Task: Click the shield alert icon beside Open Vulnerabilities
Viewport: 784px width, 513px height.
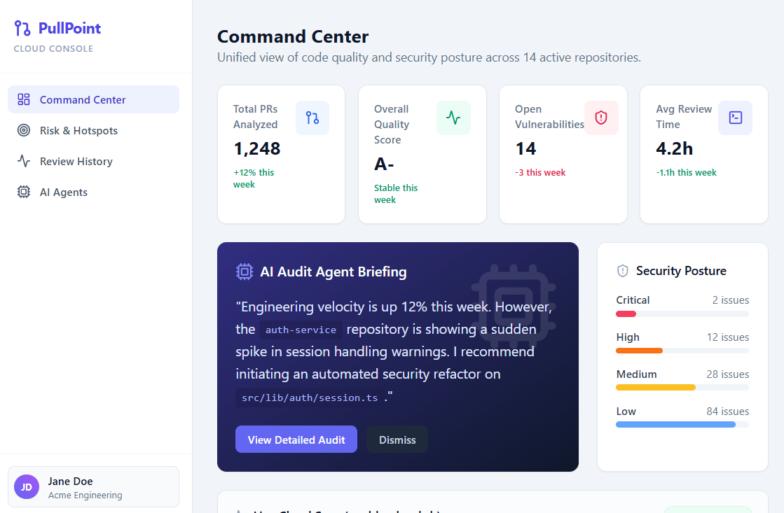Action: pyautogui.click(x=601, y=118)
